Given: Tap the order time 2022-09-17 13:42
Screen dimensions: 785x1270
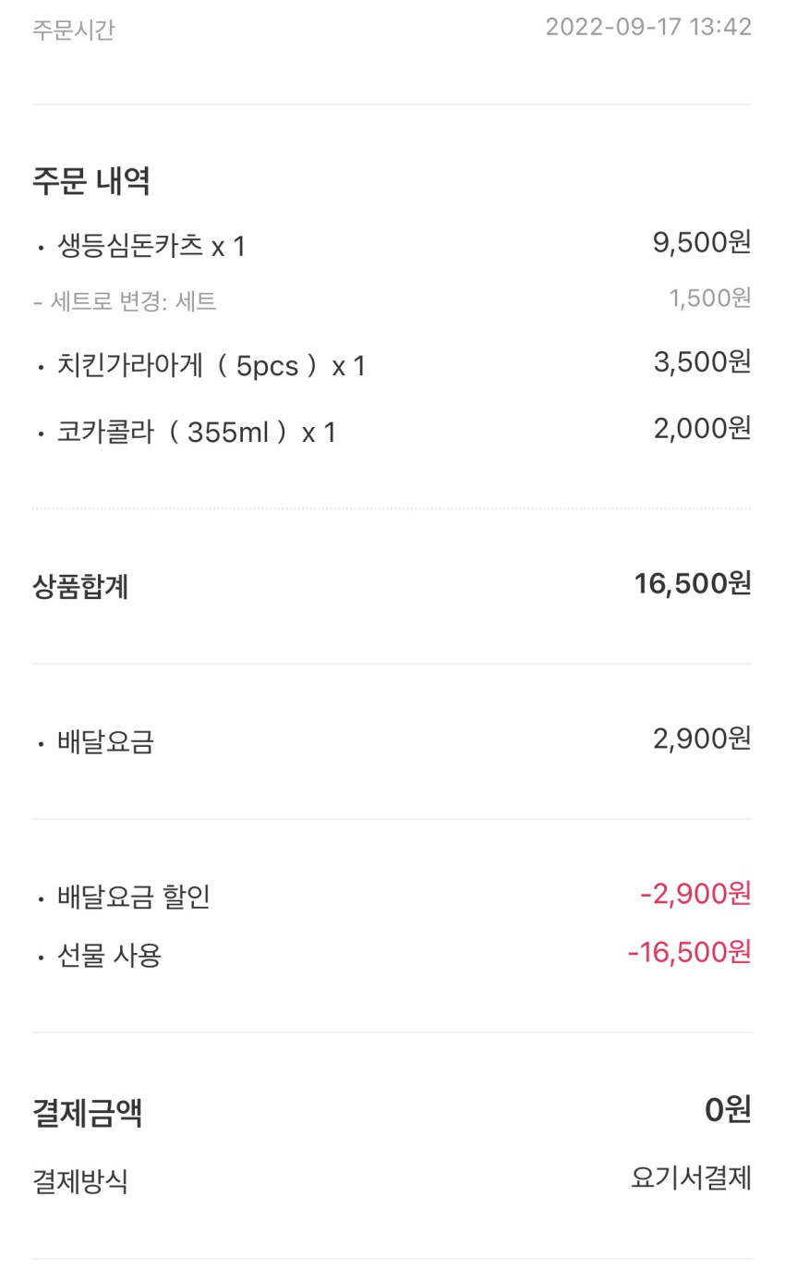Looking at the screenshot, I should click(648, 27).
